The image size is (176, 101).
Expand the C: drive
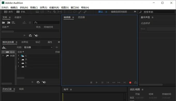18,55
